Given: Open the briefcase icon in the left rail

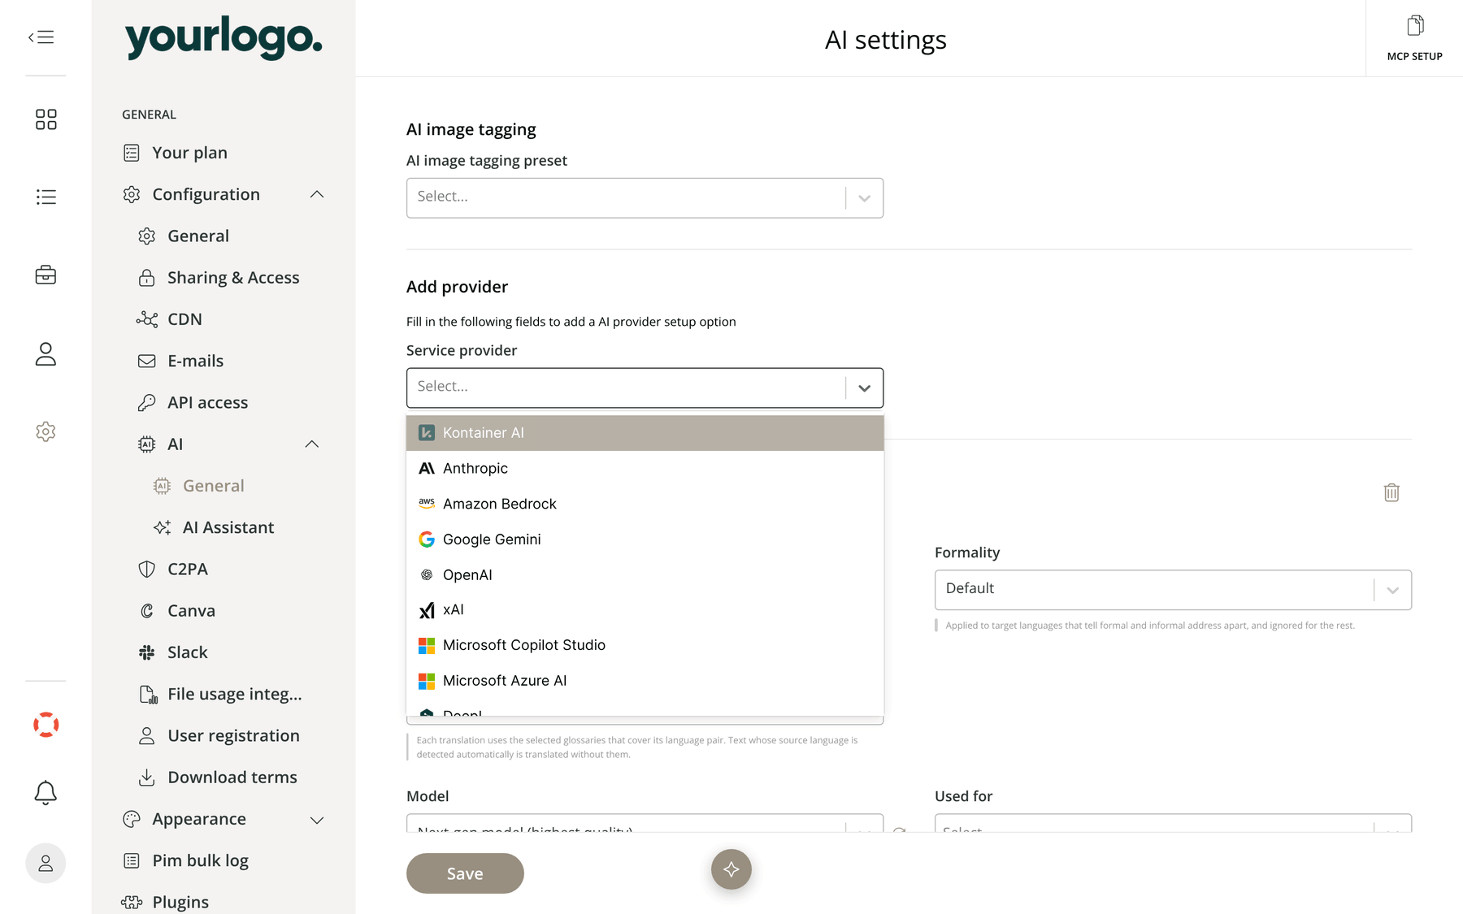Looking at the screenshot, I should 46,275.
